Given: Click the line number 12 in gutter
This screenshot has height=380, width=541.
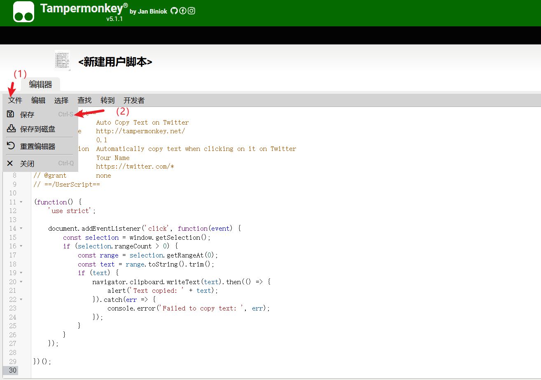Looking at the screenshot, I should click(13, 211).
